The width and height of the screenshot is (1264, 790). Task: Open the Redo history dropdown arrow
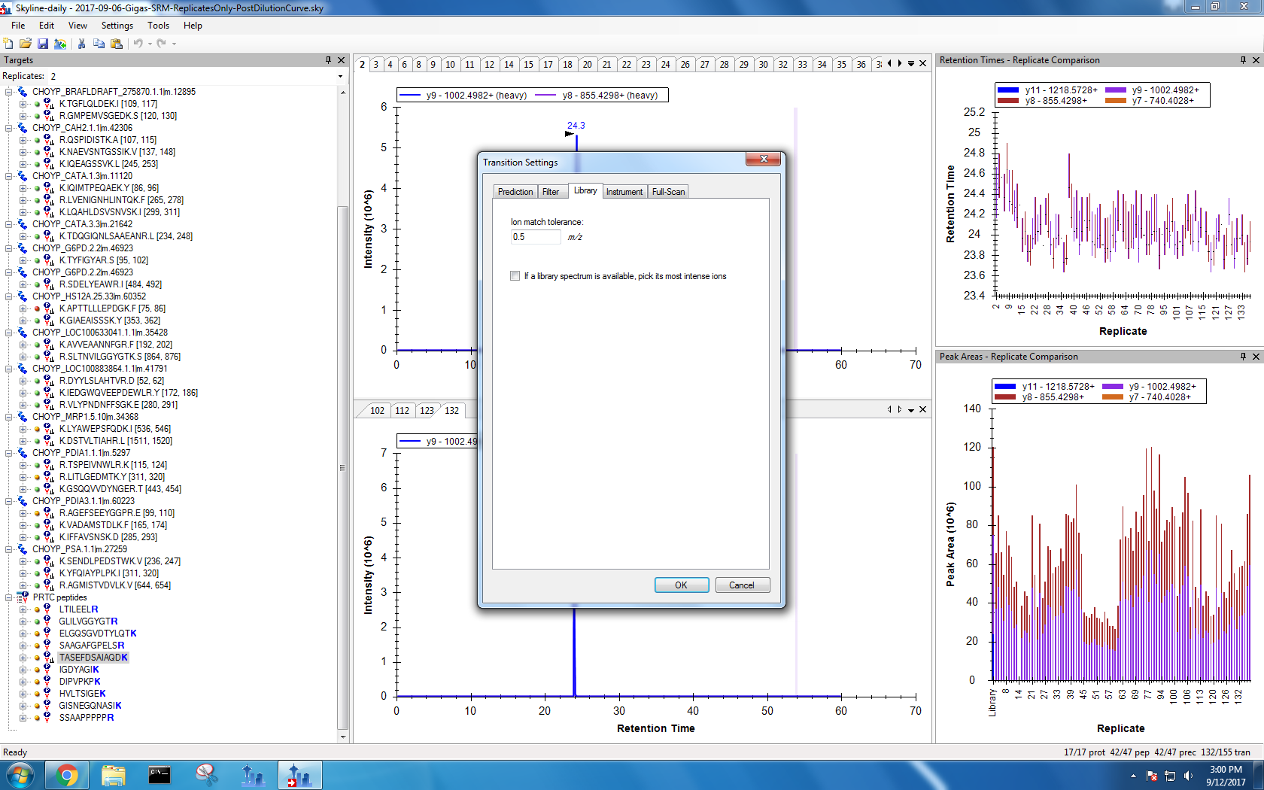click(174, 44)
